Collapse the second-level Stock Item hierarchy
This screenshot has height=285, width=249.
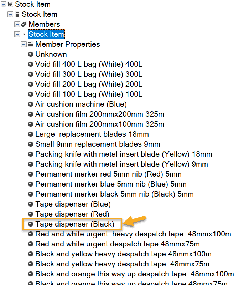(10, 15)
